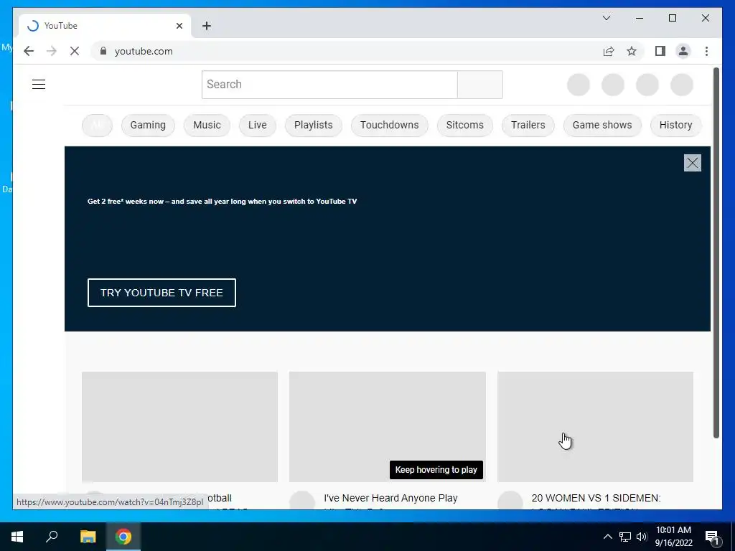Click the search submit button beside Search
The height and width of the screenshot is (551, 735).
click(x=480, y=85)
